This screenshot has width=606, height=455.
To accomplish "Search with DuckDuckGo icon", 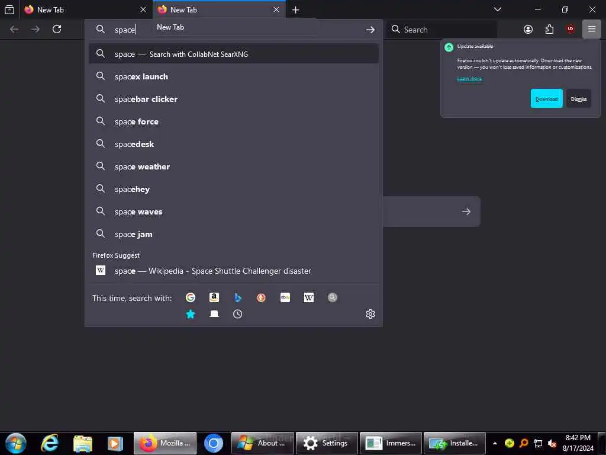I will click(261, 297).
